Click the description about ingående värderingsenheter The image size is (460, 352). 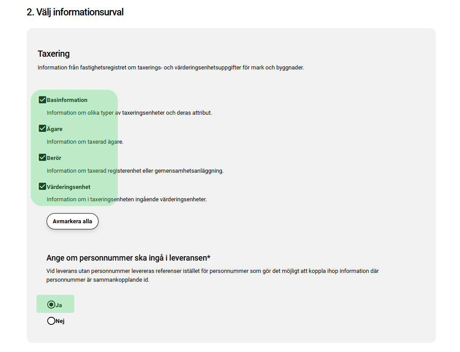(127, 200)
